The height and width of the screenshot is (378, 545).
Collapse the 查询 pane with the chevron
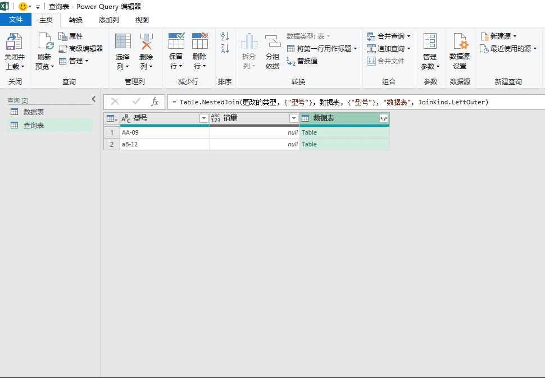click(x=94, y=99)
